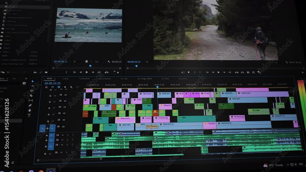Toggle V5 track output eye

65,101
